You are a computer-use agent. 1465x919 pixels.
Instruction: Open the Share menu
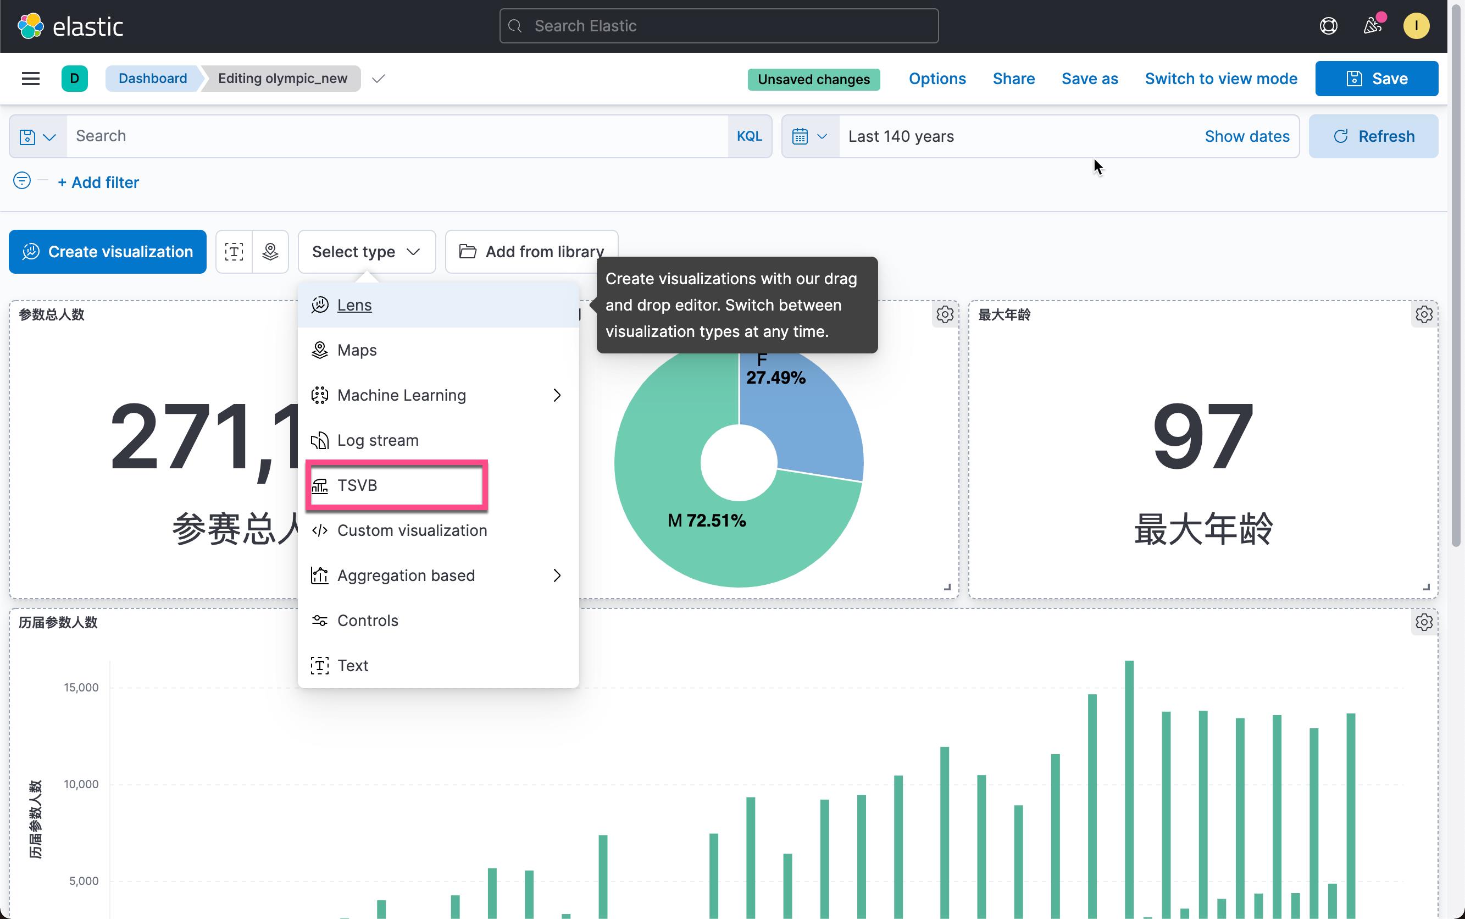tap(1013, 79)
